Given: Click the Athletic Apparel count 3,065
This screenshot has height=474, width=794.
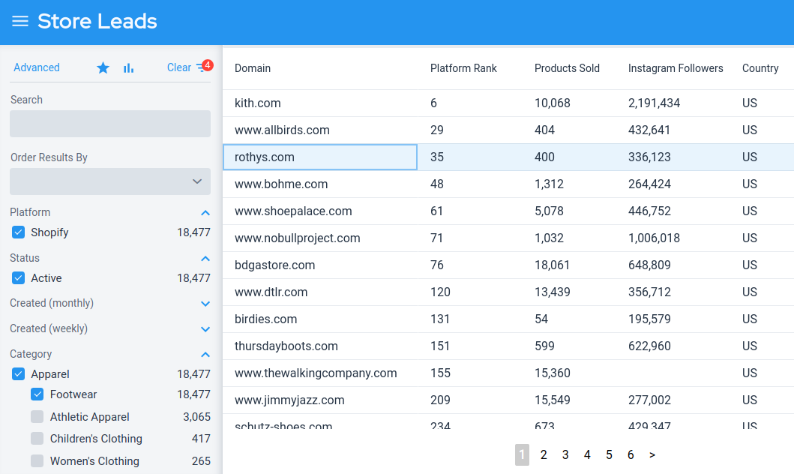Looking at the screenshot, I should click(x=196, y=417).
